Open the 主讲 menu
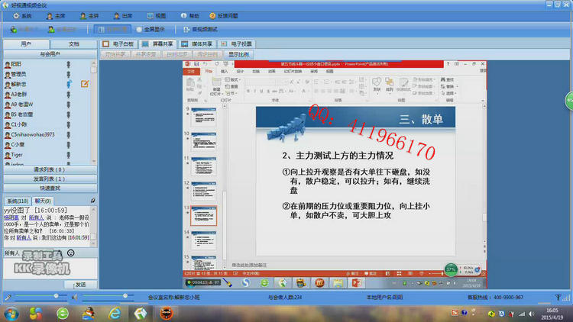The height and width of the screenshot is (322, 573). [x=89, y=16]
